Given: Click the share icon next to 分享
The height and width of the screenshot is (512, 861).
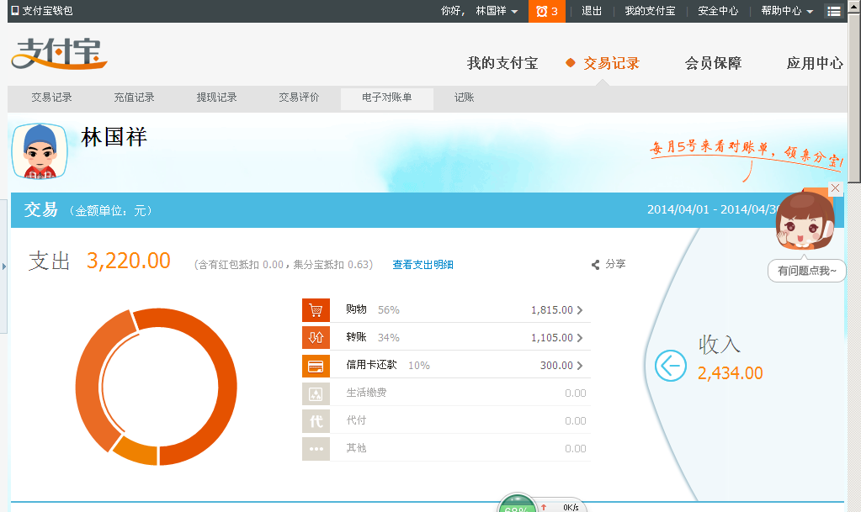Looking at the screenshot, I should (596, 265).
